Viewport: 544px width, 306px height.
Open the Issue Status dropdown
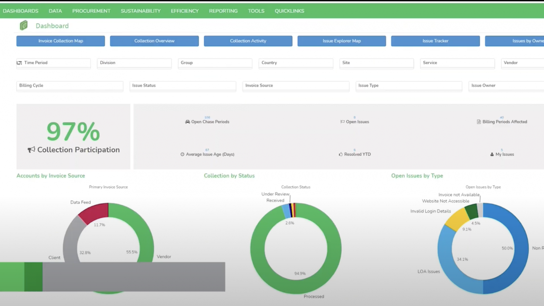pos(183,86)
